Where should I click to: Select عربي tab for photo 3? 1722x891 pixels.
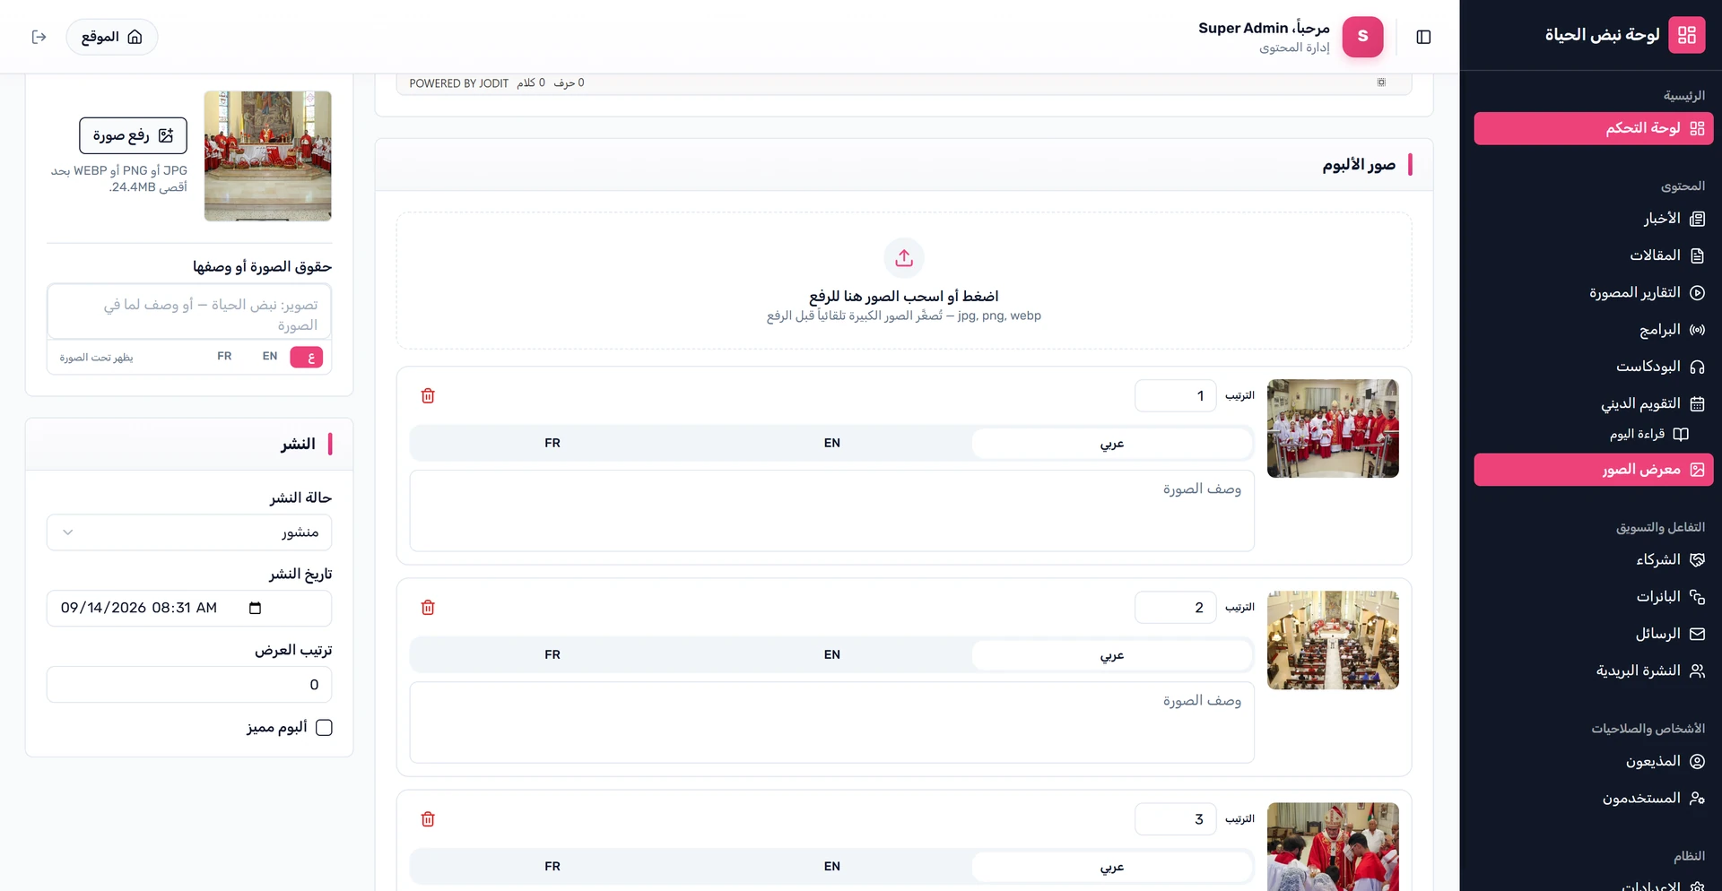click(x=1111, y=866)
